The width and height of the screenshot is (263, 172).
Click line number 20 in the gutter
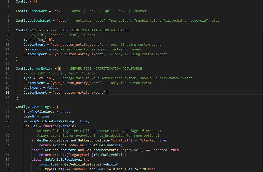click(7, 92)
